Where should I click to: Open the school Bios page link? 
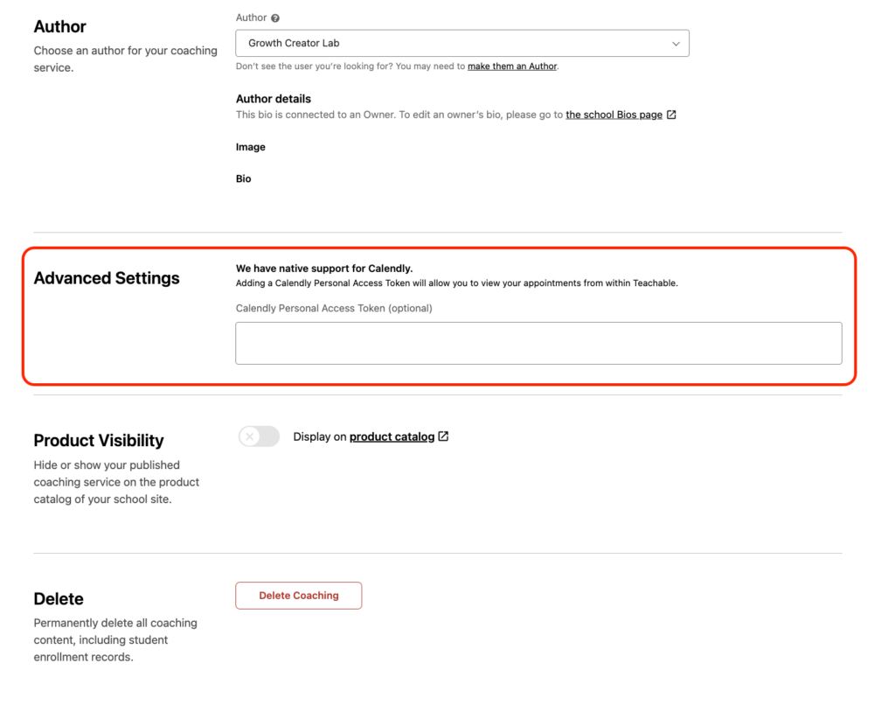pyautogui.click(x=612, y=114)
